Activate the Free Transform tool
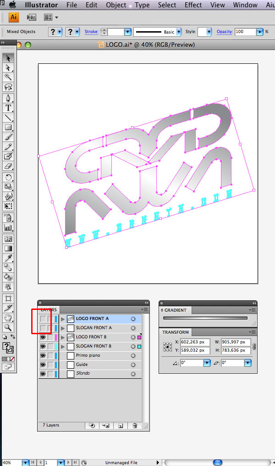Screen dimensions: 275x466 [8, 206]
